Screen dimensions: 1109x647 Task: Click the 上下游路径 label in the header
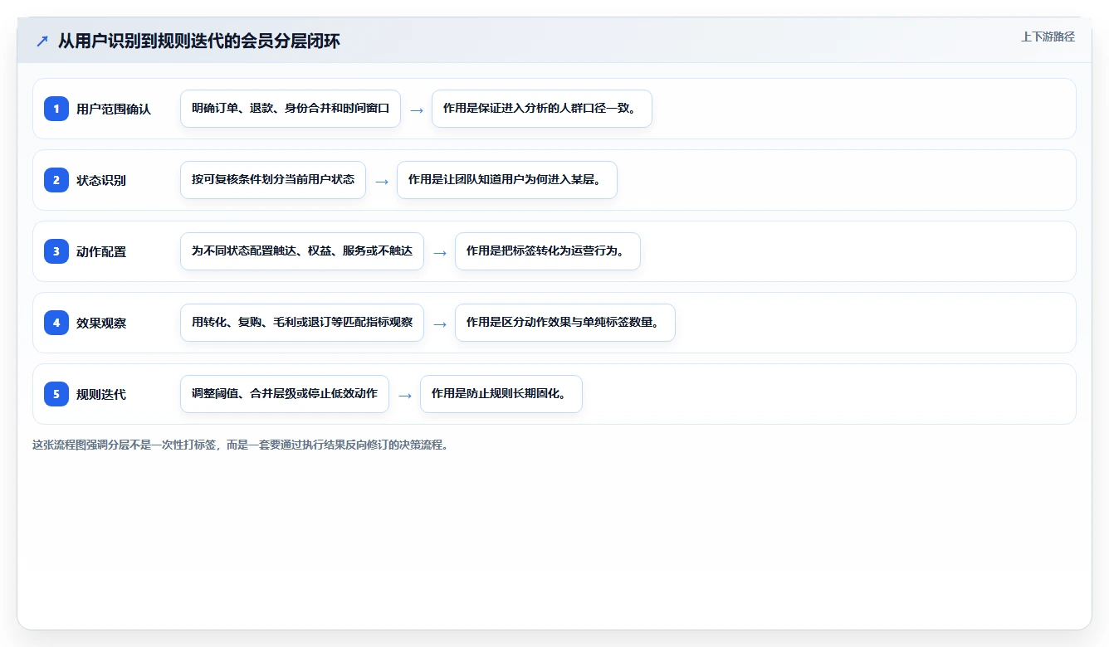[1048, 36]
